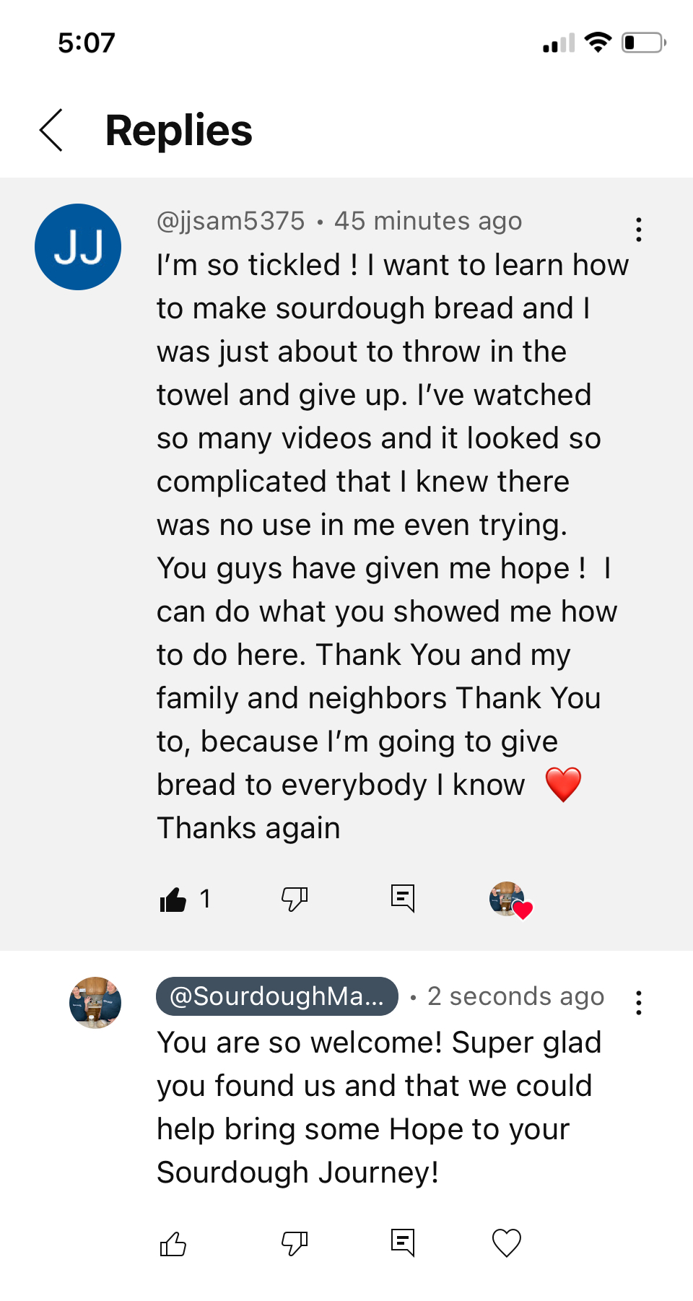Tap the battery indicator in status bar
693x1301 pixels.
643,43
